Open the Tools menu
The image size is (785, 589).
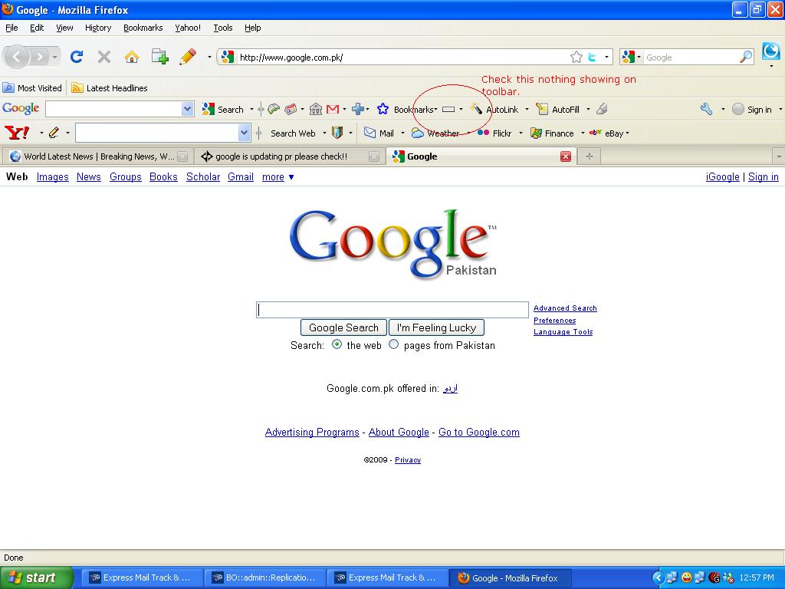(223, 28)
